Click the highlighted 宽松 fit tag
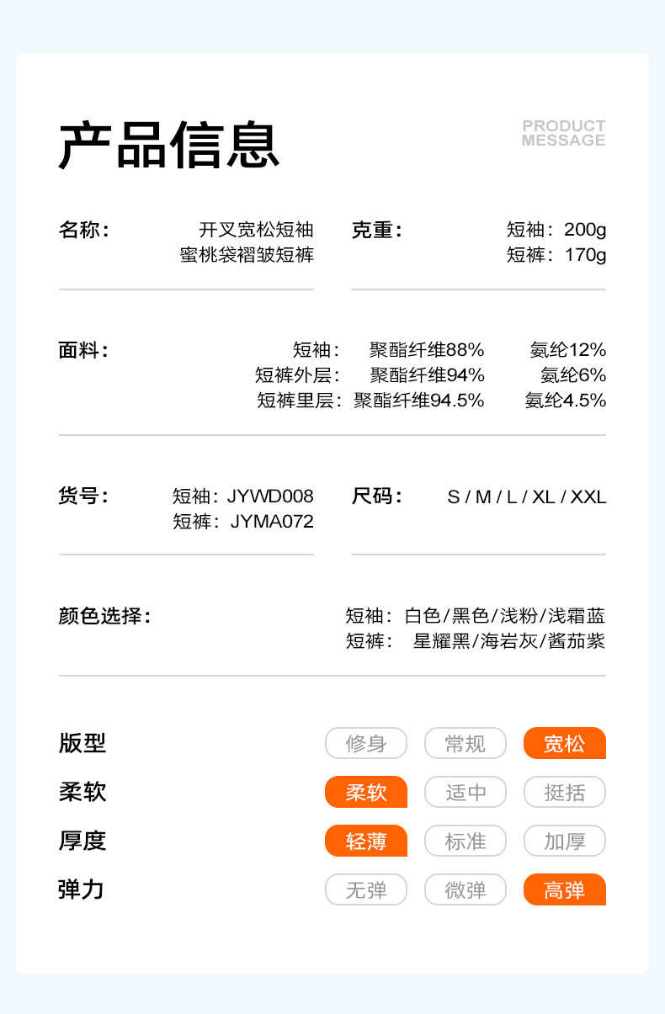The image size is (665, 1014). coord(564,743)
